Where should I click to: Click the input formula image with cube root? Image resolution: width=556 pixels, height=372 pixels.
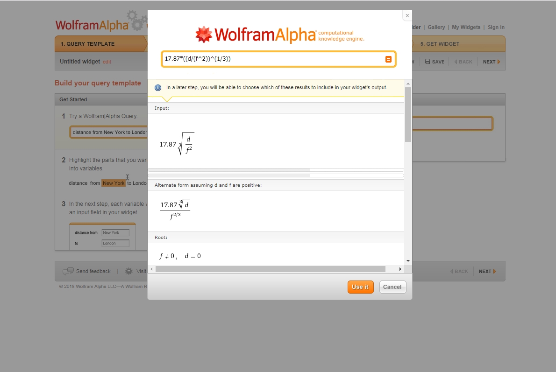(x=177, y=143)
